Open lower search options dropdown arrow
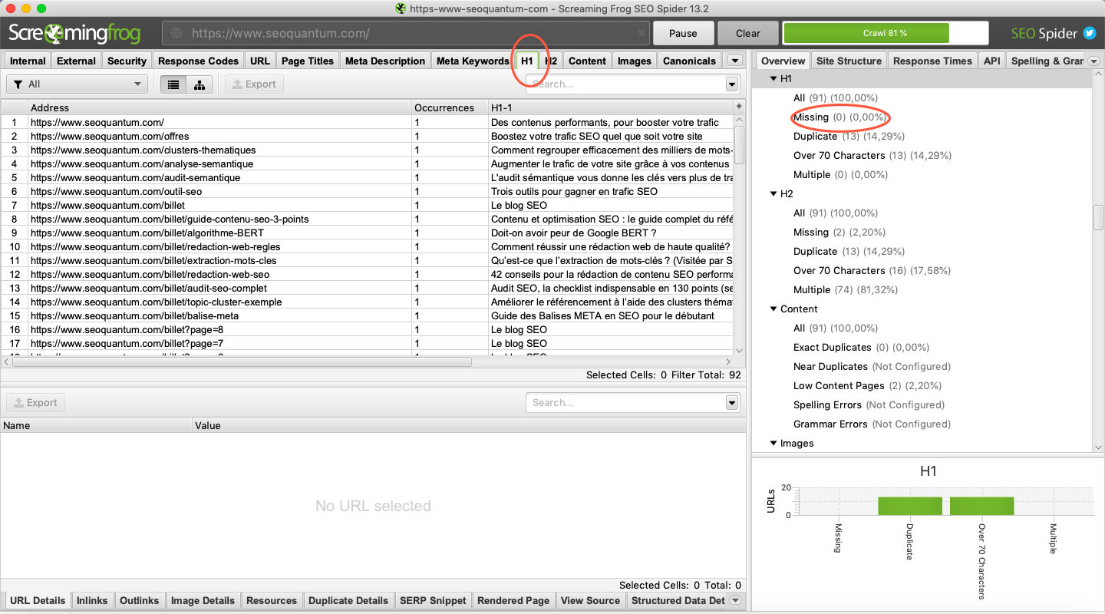1105x614 pixels. (732, 403)
